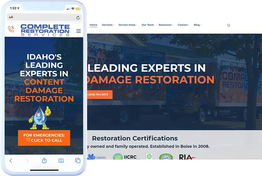262x176 pixels.
Task: Select Home in the navigation menu
Action: (x=93, y=25)
